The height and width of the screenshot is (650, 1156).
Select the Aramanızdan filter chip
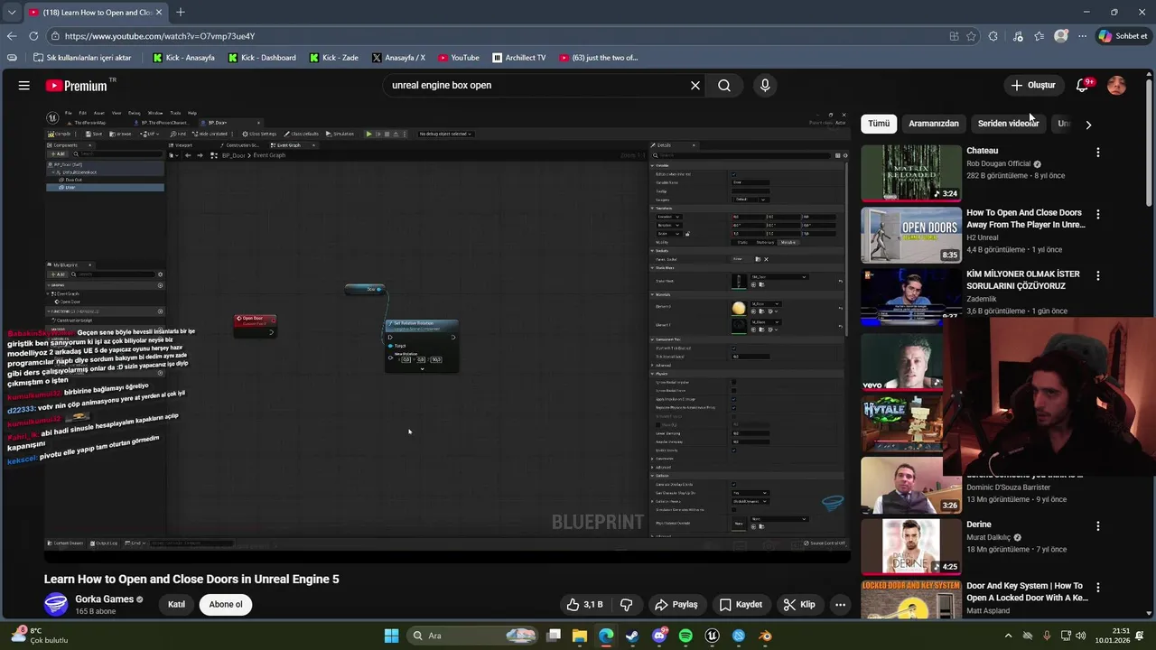coord(933,123)
